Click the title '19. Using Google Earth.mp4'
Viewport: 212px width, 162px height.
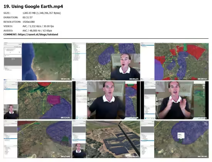coord(33,6)
